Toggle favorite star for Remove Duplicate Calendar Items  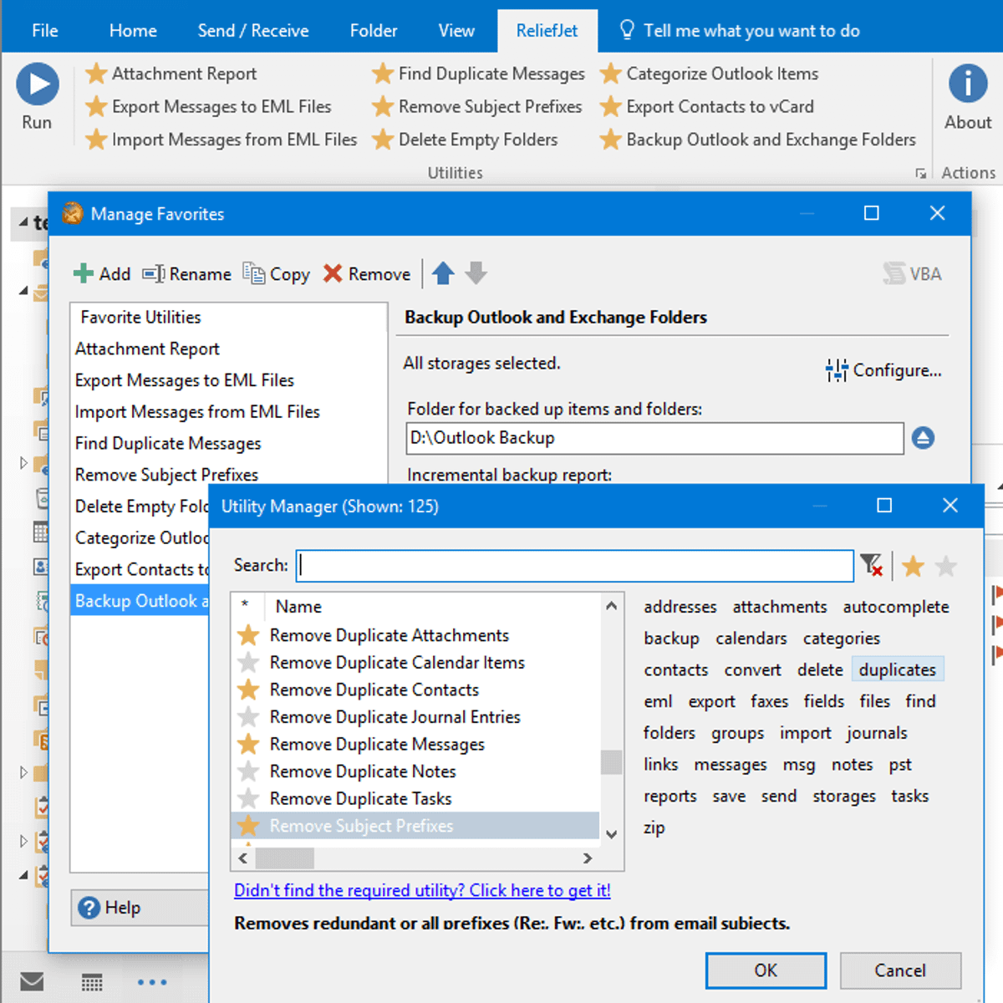coord(248,663)
